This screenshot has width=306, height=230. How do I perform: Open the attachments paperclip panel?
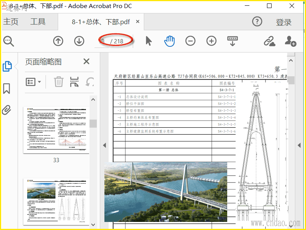pos(7,110)
